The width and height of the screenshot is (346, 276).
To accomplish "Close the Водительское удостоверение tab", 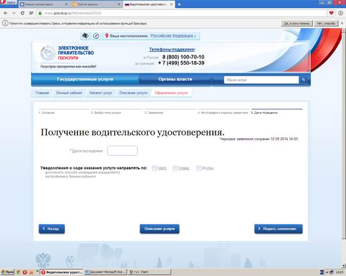I will (x=171, y=5).
